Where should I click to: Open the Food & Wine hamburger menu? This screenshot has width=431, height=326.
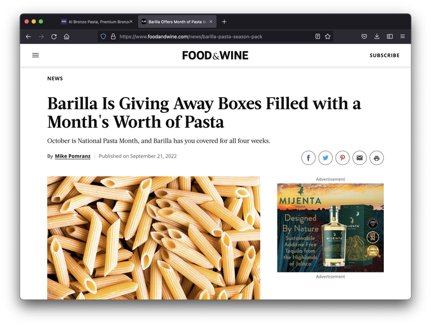(36, 55)
